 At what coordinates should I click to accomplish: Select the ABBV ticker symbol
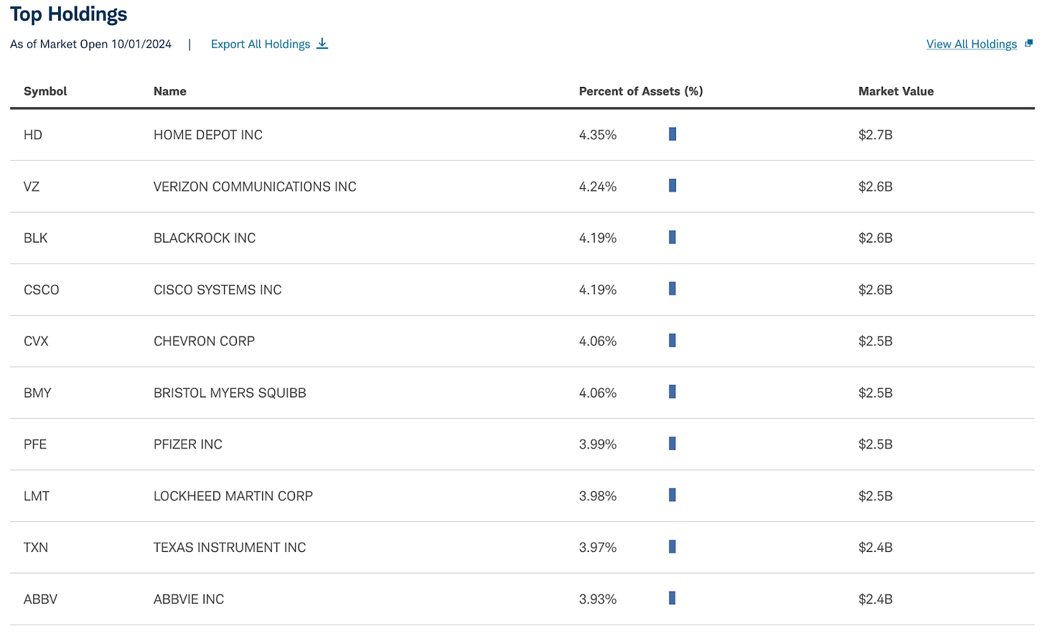tap(40, 599)
